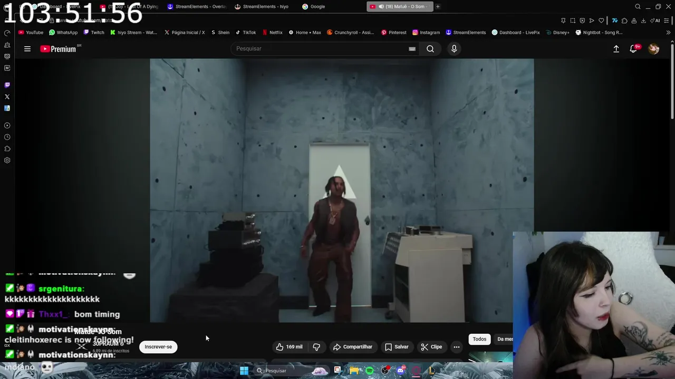Viewport: 675px width, 379px height.
Task: Click the Compartilhar share button
Action: click(x=353, y=347)
